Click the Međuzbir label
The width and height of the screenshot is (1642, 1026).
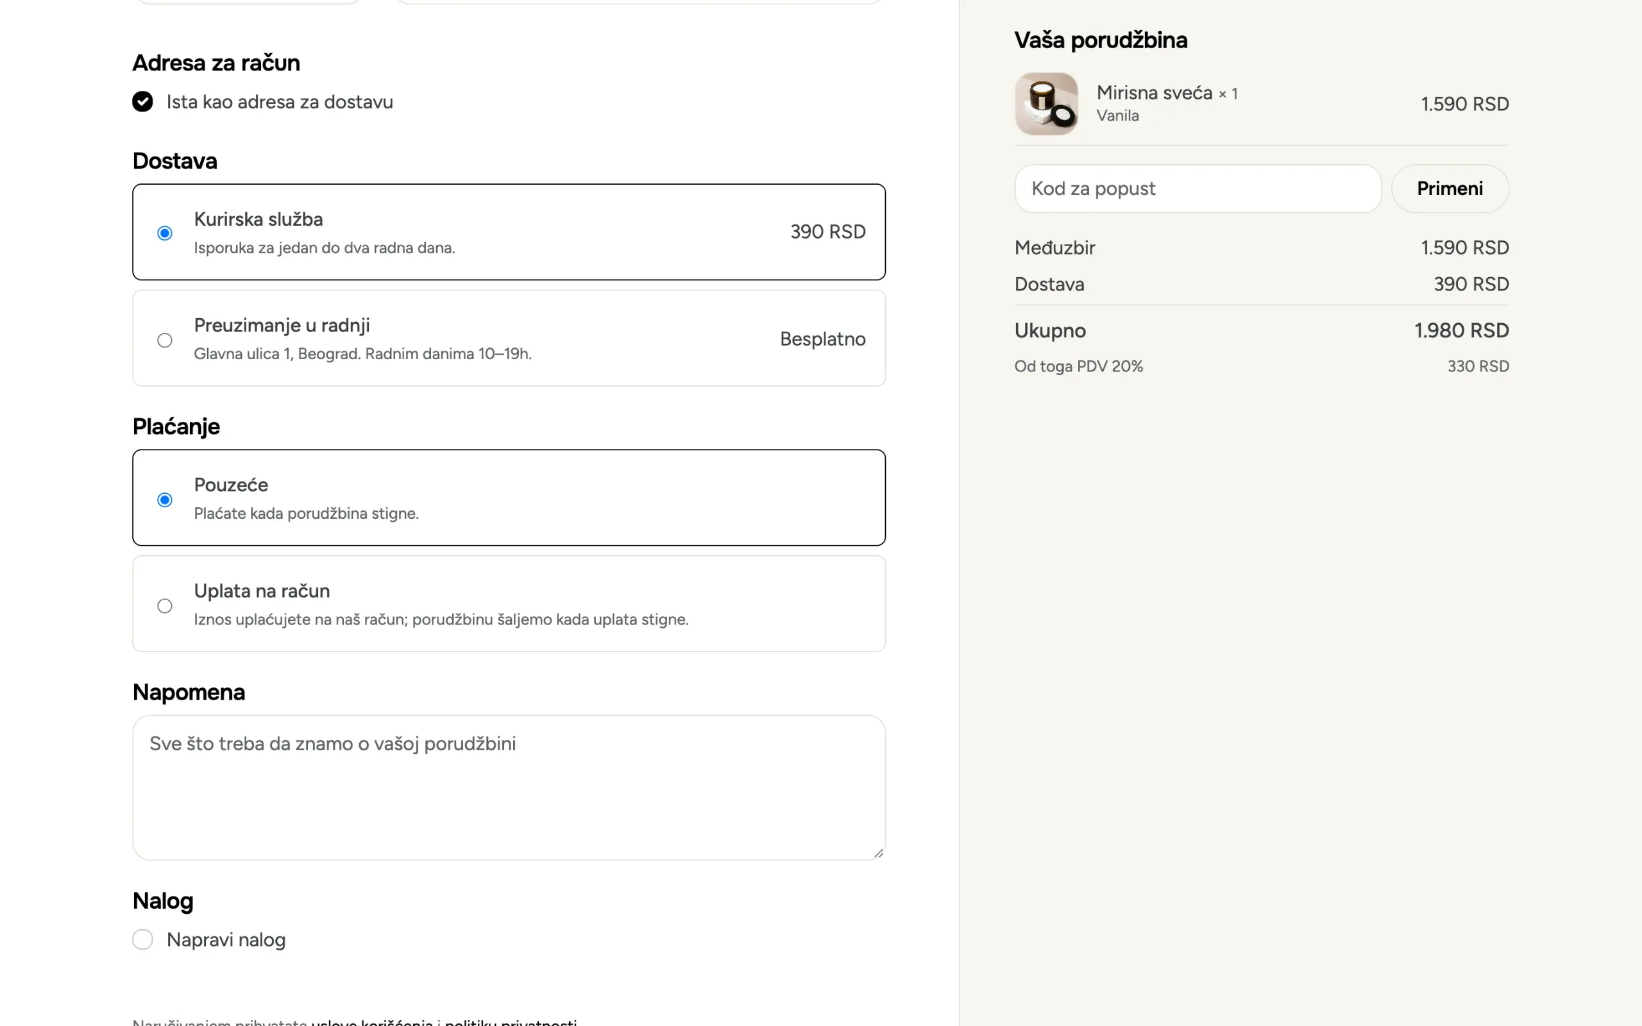tap(1055, 248)
